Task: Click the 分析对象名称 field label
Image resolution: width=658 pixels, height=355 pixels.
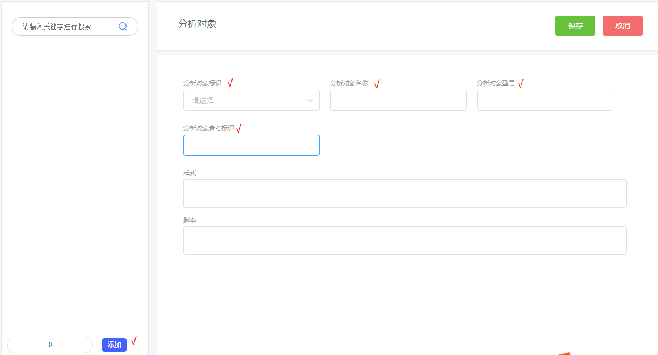Action: 349,83
